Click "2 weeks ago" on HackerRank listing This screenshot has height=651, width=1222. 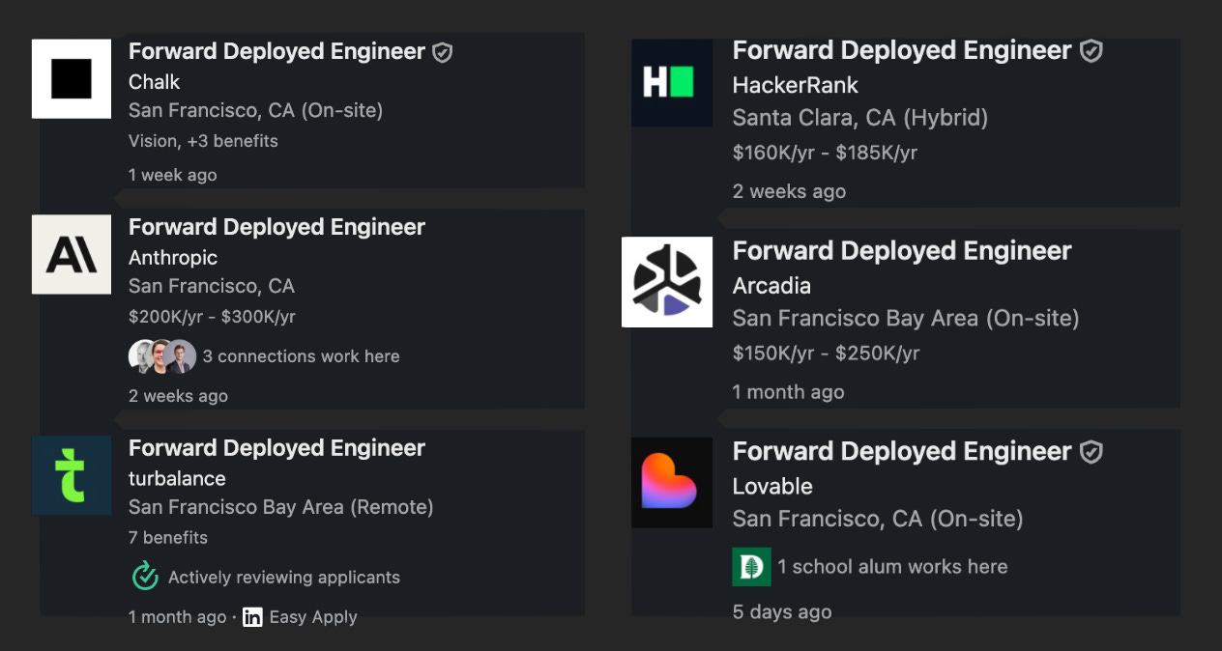click(789, 191)
